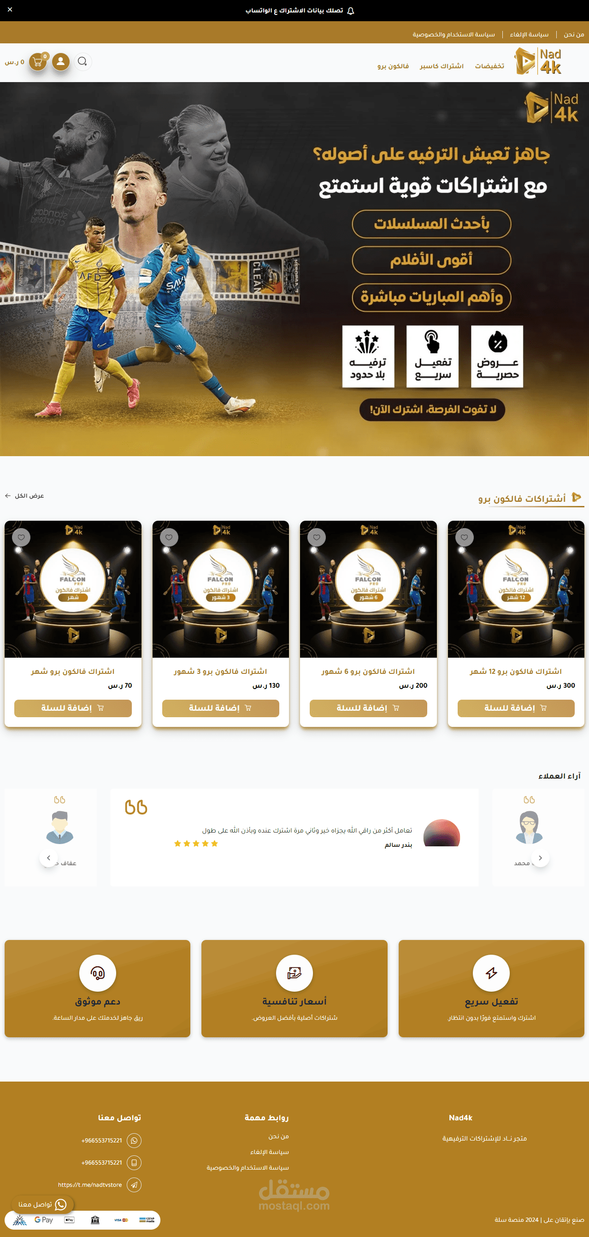This screenshot has height=1237, width=589.
Task: Dismiss the top WhatsApp notification banner
Action: [x=10, y=10]
